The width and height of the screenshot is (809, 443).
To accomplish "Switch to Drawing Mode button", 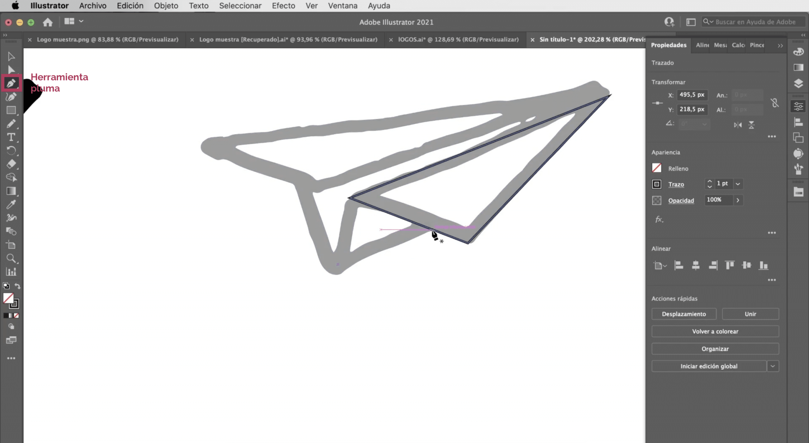I will click(x=11, y=326).
